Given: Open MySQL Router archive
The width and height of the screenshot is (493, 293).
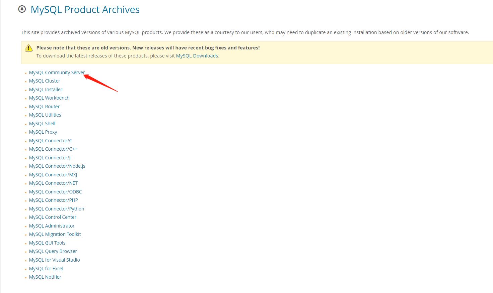Looking at the screenshot, I should (44, 107).
